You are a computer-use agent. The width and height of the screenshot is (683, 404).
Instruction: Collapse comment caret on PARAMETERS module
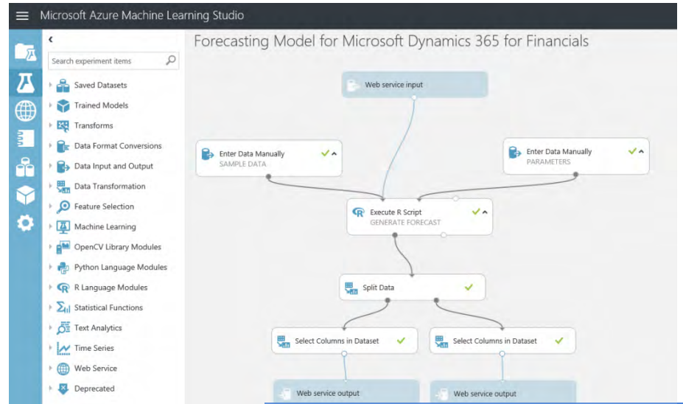coord(641,152)
